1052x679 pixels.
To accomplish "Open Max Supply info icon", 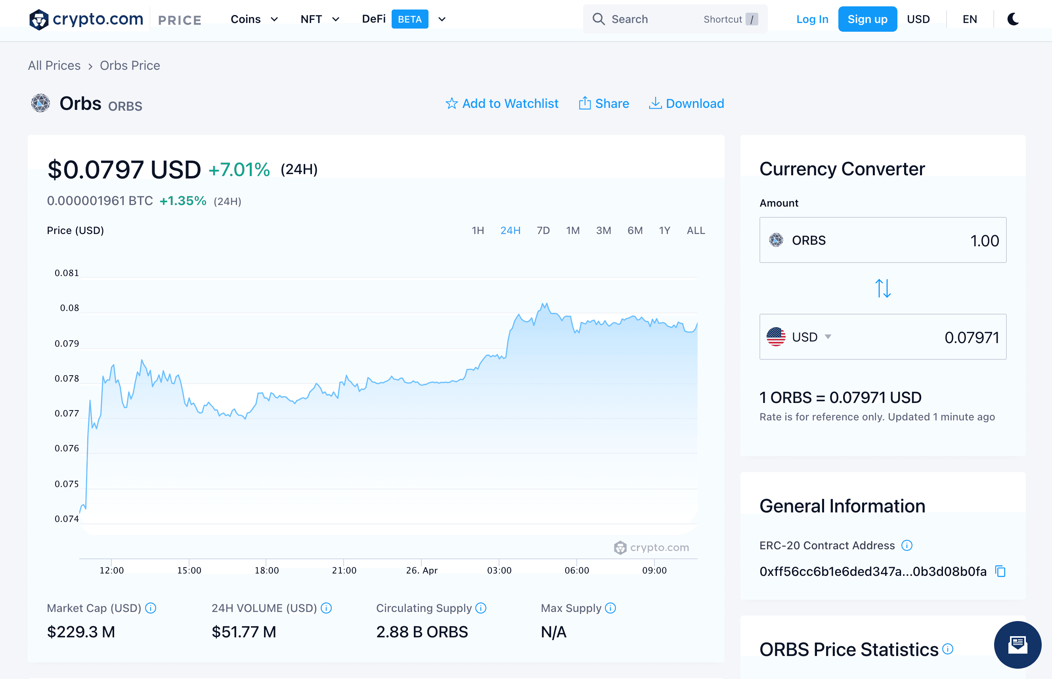I will [x=610, y=608].
